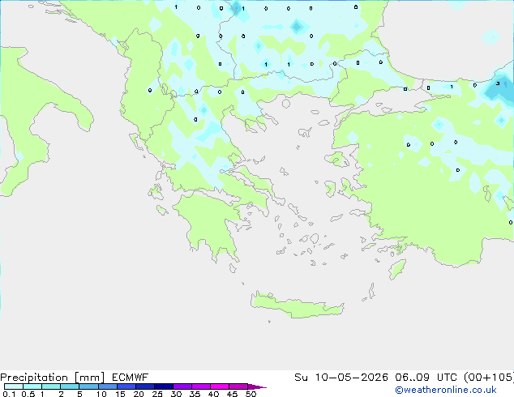Viewport: 514px width, 397px height.
Task: Select the "Su" weekday label
Action: [x=301, y=378]
